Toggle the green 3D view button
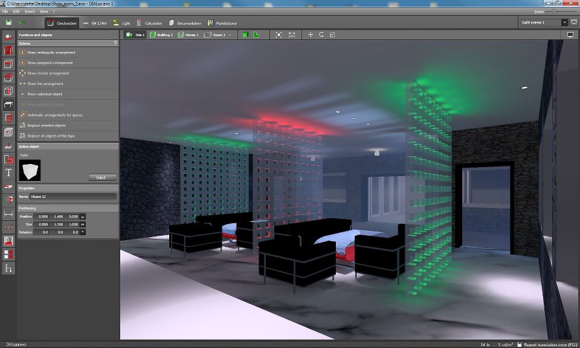The height and width of the screenshot is (348, 580). [245, 35]
